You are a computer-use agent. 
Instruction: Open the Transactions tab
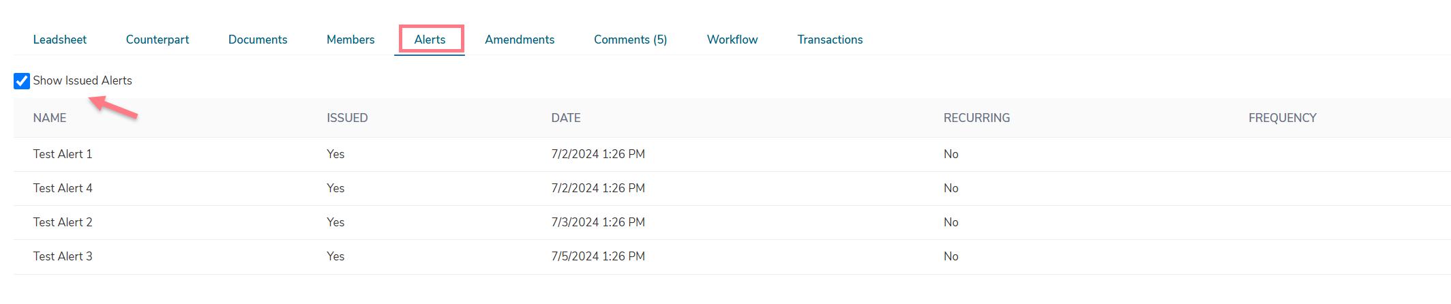coord(830,40)
